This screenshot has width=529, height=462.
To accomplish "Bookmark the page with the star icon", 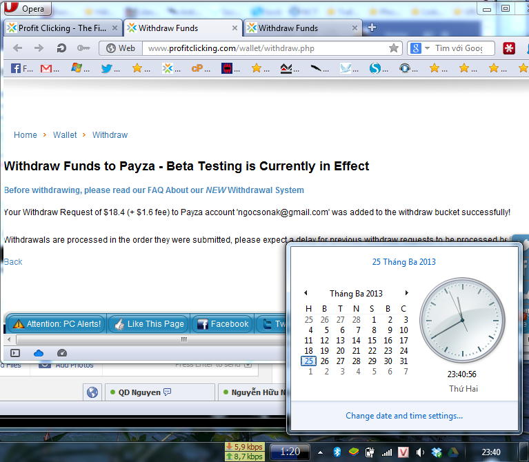I will tap(394, 48).
